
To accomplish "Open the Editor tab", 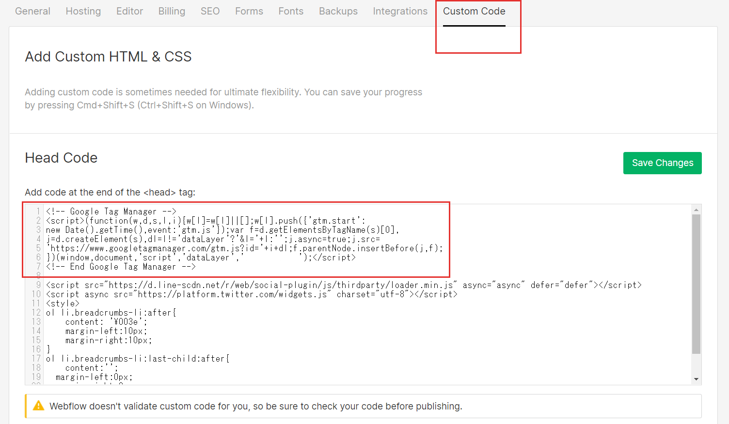I will (x=129, y=11).
